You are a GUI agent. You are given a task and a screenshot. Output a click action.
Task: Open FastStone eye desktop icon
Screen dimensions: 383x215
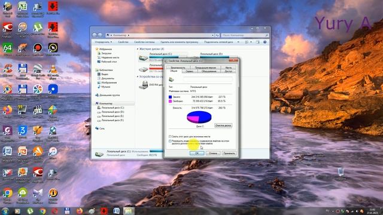[x=7, y=89]
